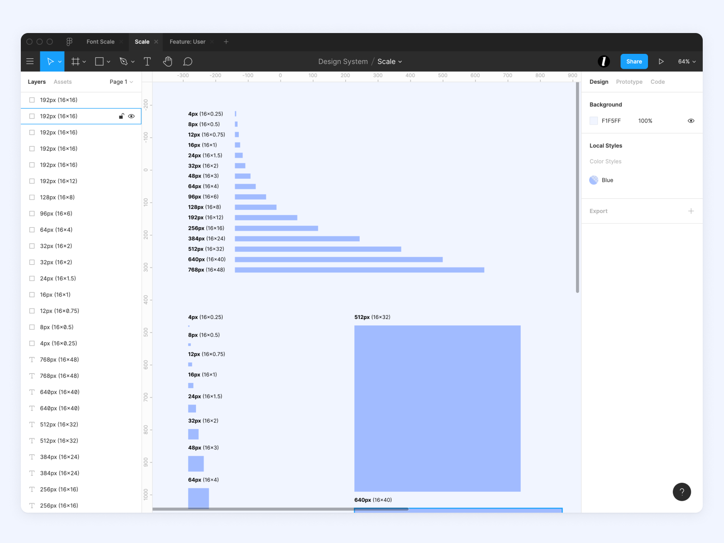Switch to the Font Scale tab
This screenshot has width=724, height=543.
point(100,42)
